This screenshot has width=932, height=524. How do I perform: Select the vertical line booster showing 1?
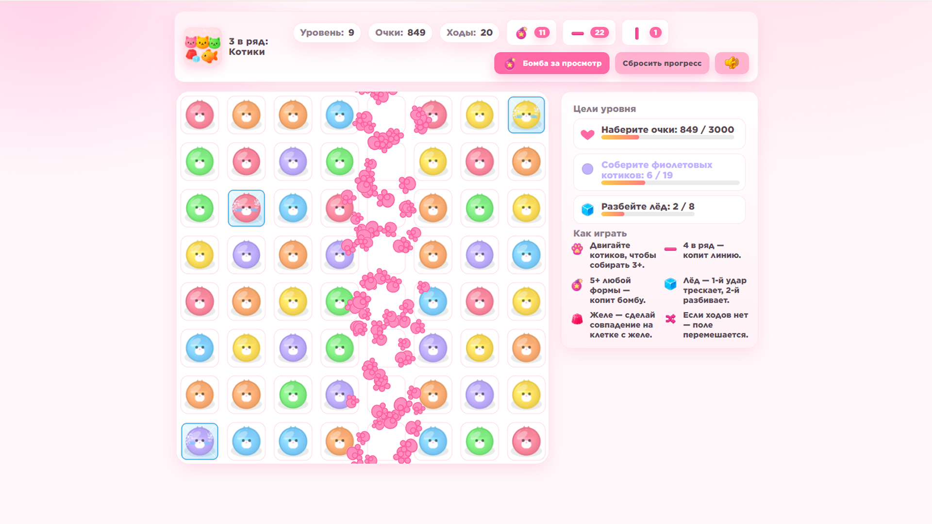645,33
